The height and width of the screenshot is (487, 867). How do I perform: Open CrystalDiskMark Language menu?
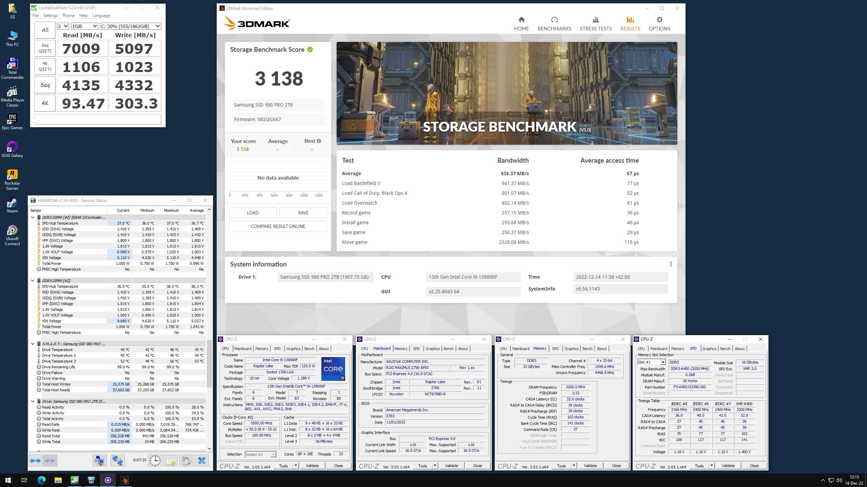(101, 16)
